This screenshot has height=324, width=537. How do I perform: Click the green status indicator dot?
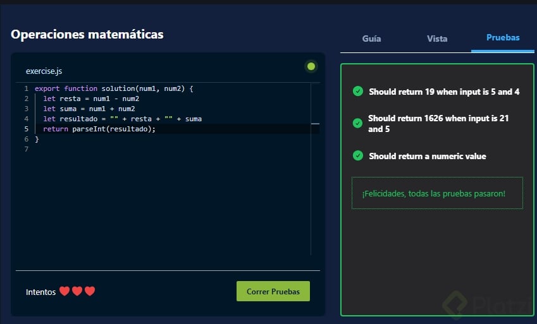pyautogui.click(x=311, y=66)
